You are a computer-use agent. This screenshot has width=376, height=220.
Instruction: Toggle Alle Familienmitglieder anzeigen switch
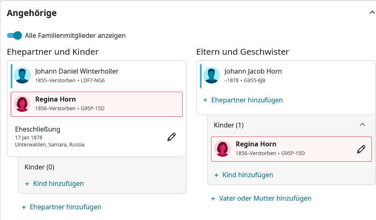[14, 35]
